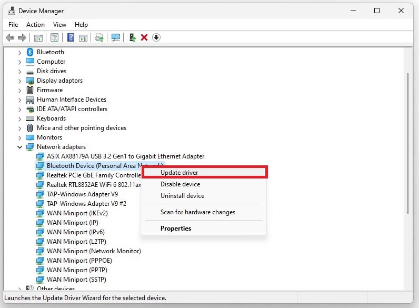This screenshot has width=419, height=308.
Task: Click the Update device driver toolbar icon
Action: click(99, 37)
